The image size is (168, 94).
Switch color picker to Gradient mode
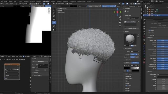135,63
